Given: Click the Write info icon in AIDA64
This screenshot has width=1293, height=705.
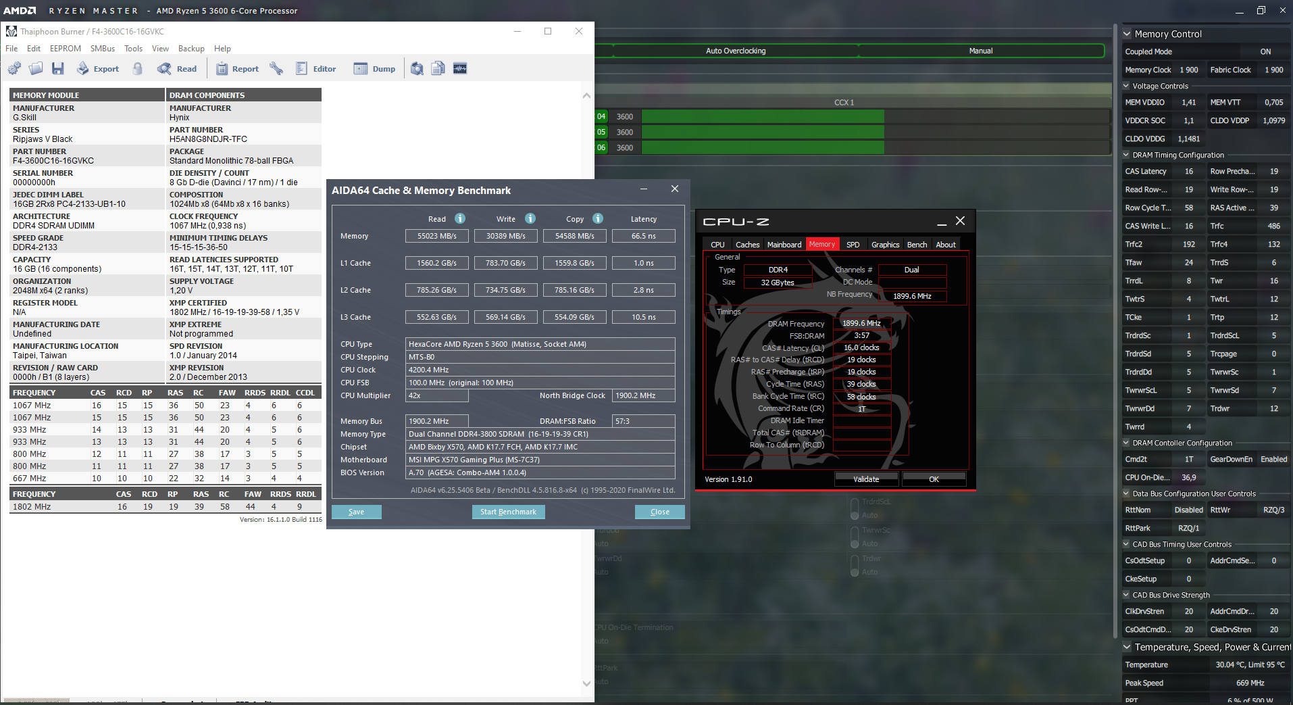Looking at the screenshot, I should tap(530, 218).
